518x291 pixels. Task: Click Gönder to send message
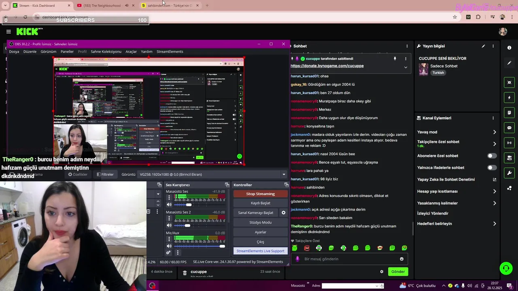click(x=398, y=272)
